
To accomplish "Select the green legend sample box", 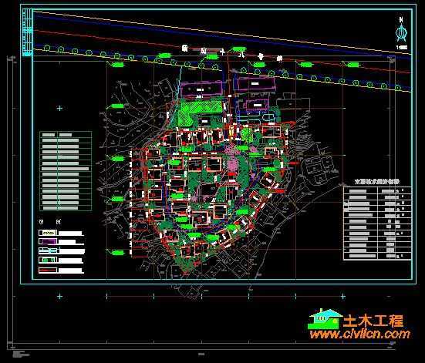I will (48, 260).
